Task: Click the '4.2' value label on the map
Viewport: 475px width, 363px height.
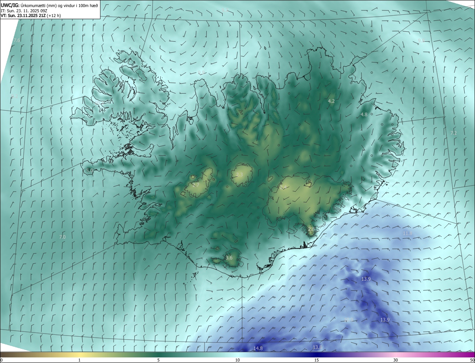Action: click(331, 101)
